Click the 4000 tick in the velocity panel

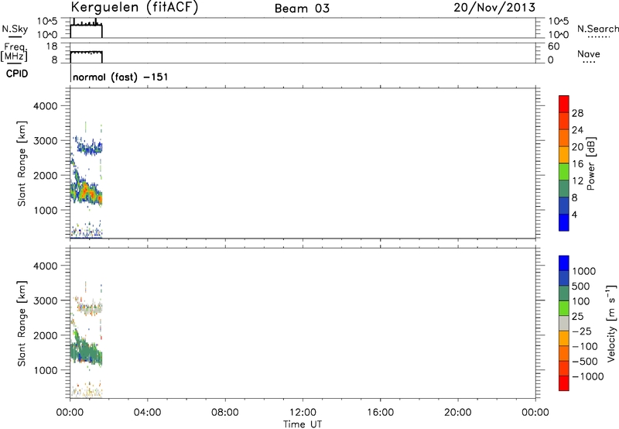[46, 266]
